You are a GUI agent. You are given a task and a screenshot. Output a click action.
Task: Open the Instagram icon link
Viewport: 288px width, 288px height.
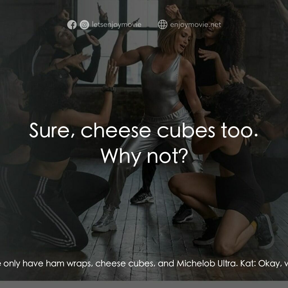pos(84,25)
